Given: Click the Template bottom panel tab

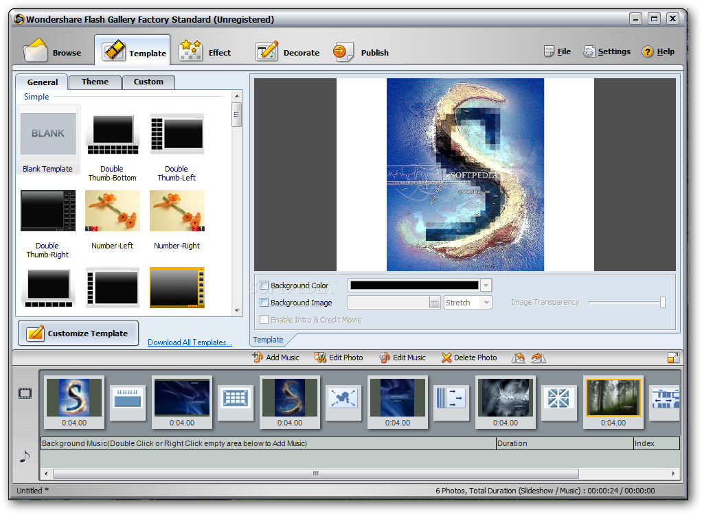Looking at the screenshot, I should tap(268, 340).
